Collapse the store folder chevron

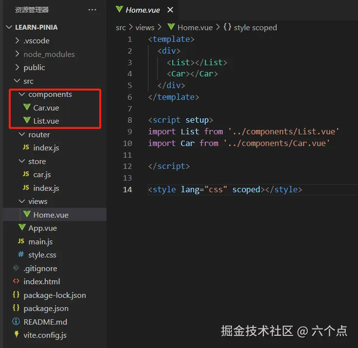[x=22, y=161]
